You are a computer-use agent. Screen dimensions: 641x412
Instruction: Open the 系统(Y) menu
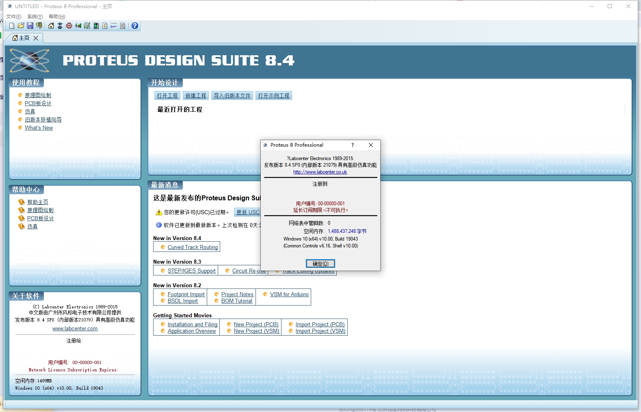35,17
